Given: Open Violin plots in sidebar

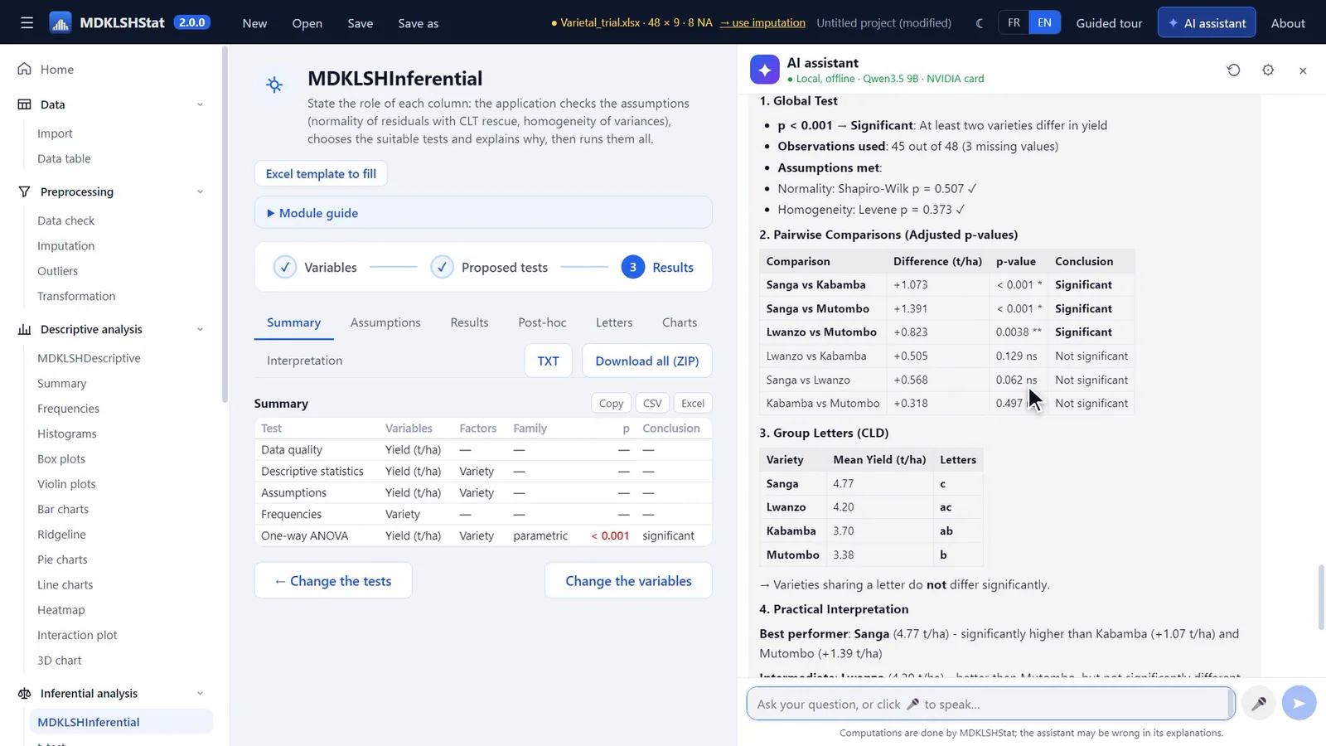Looking at the screenshot, I should click(66, 484).
